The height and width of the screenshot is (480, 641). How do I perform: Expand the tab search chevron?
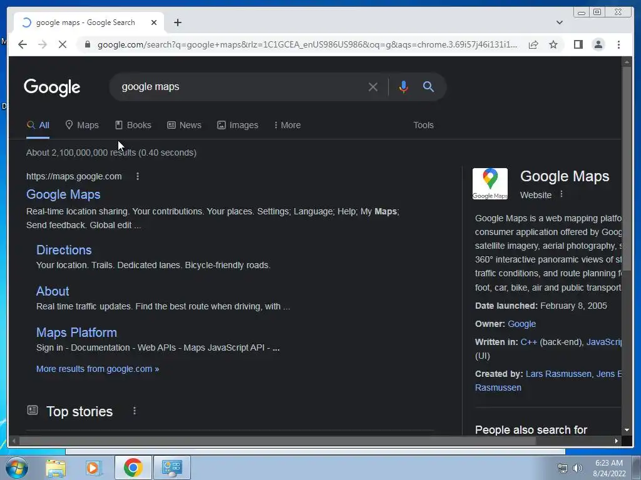pos(559,22)
